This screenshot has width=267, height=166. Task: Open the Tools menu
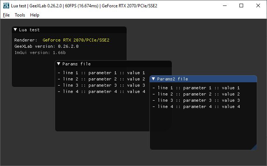pyautogui.click(x=20, y=15)
